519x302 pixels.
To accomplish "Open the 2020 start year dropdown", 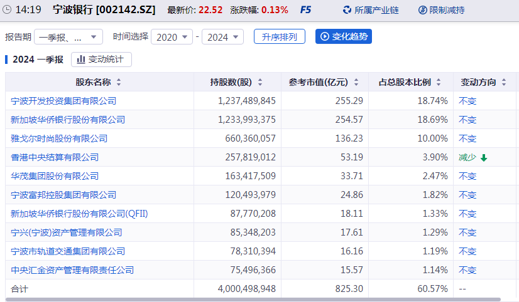I will pyautogui.click(x=172, y=37).
